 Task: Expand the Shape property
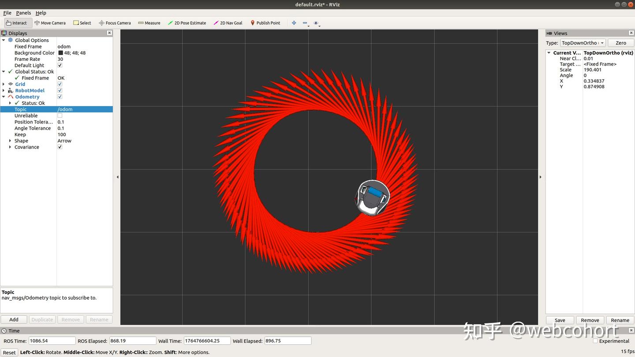coord(10,141)
